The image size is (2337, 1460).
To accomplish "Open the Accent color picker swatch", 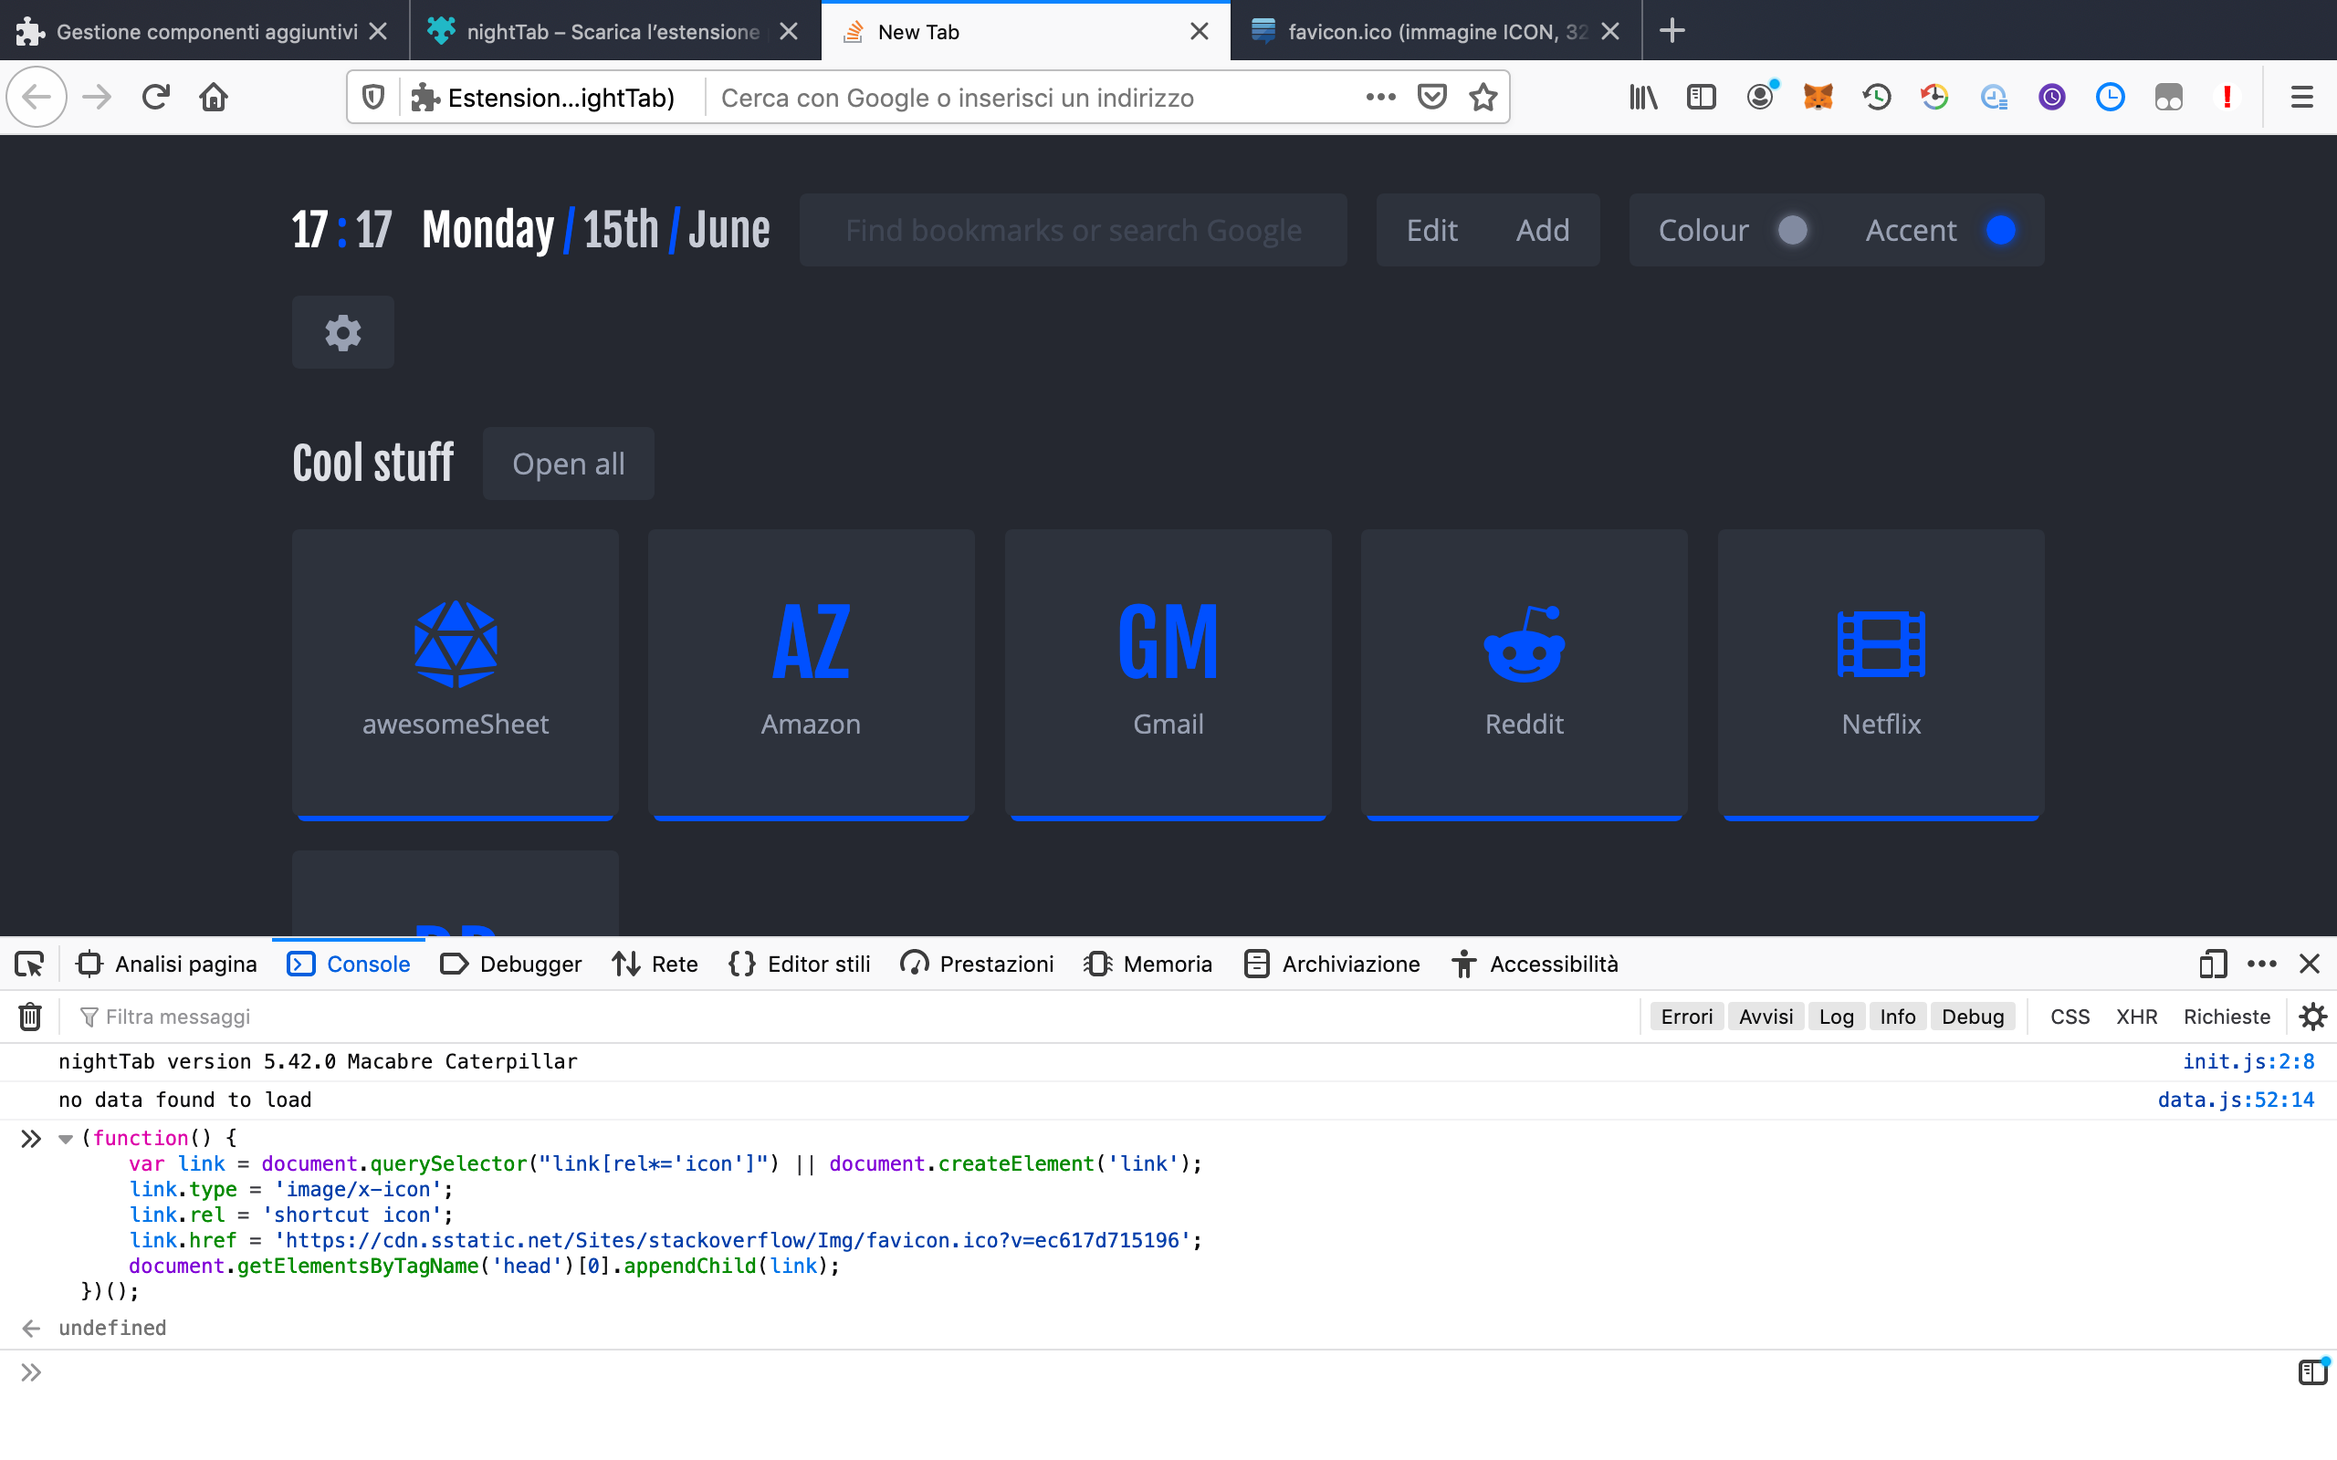I will [2000, 230].
